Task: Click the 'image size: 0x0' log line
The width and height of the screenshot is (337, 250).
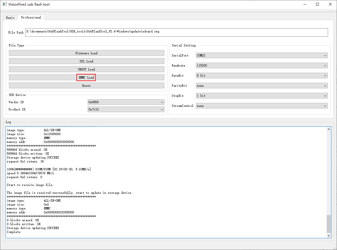Action: click(28, 204)
